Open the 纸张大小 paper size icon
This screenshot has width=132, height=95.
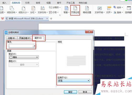(23, 8)
